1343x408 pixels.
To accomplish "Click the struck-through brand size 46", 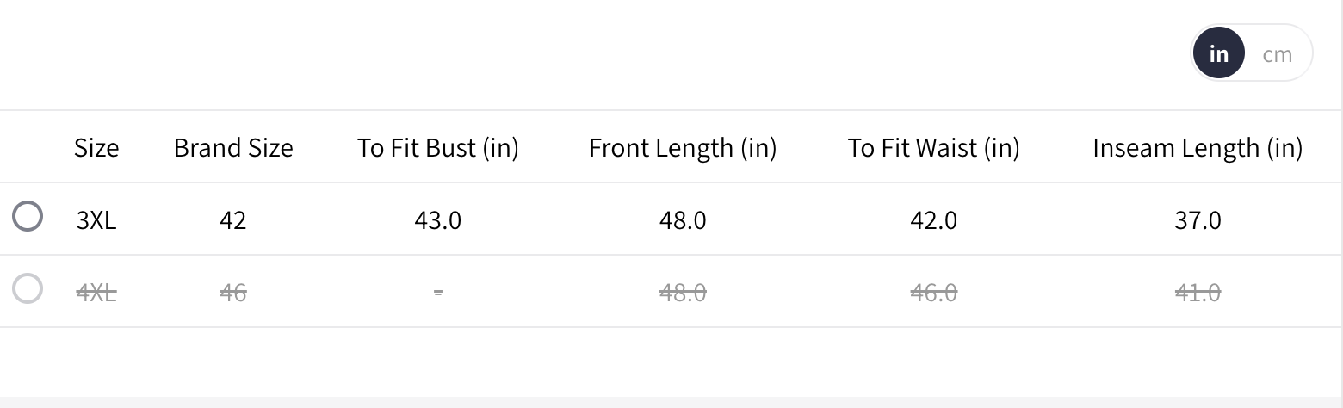I will 233,293.
